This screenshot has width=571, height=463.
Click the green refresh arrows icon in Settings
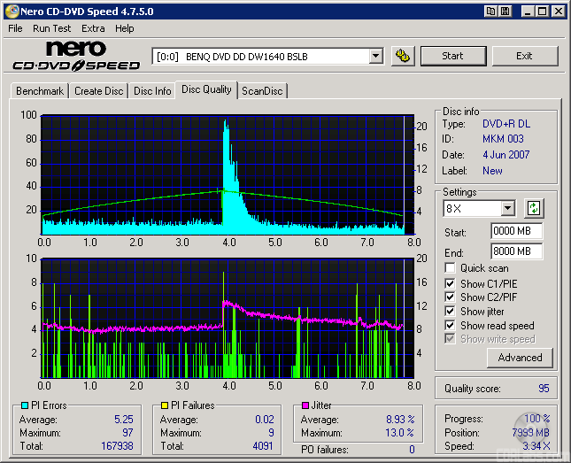click(x=534, y=209)
